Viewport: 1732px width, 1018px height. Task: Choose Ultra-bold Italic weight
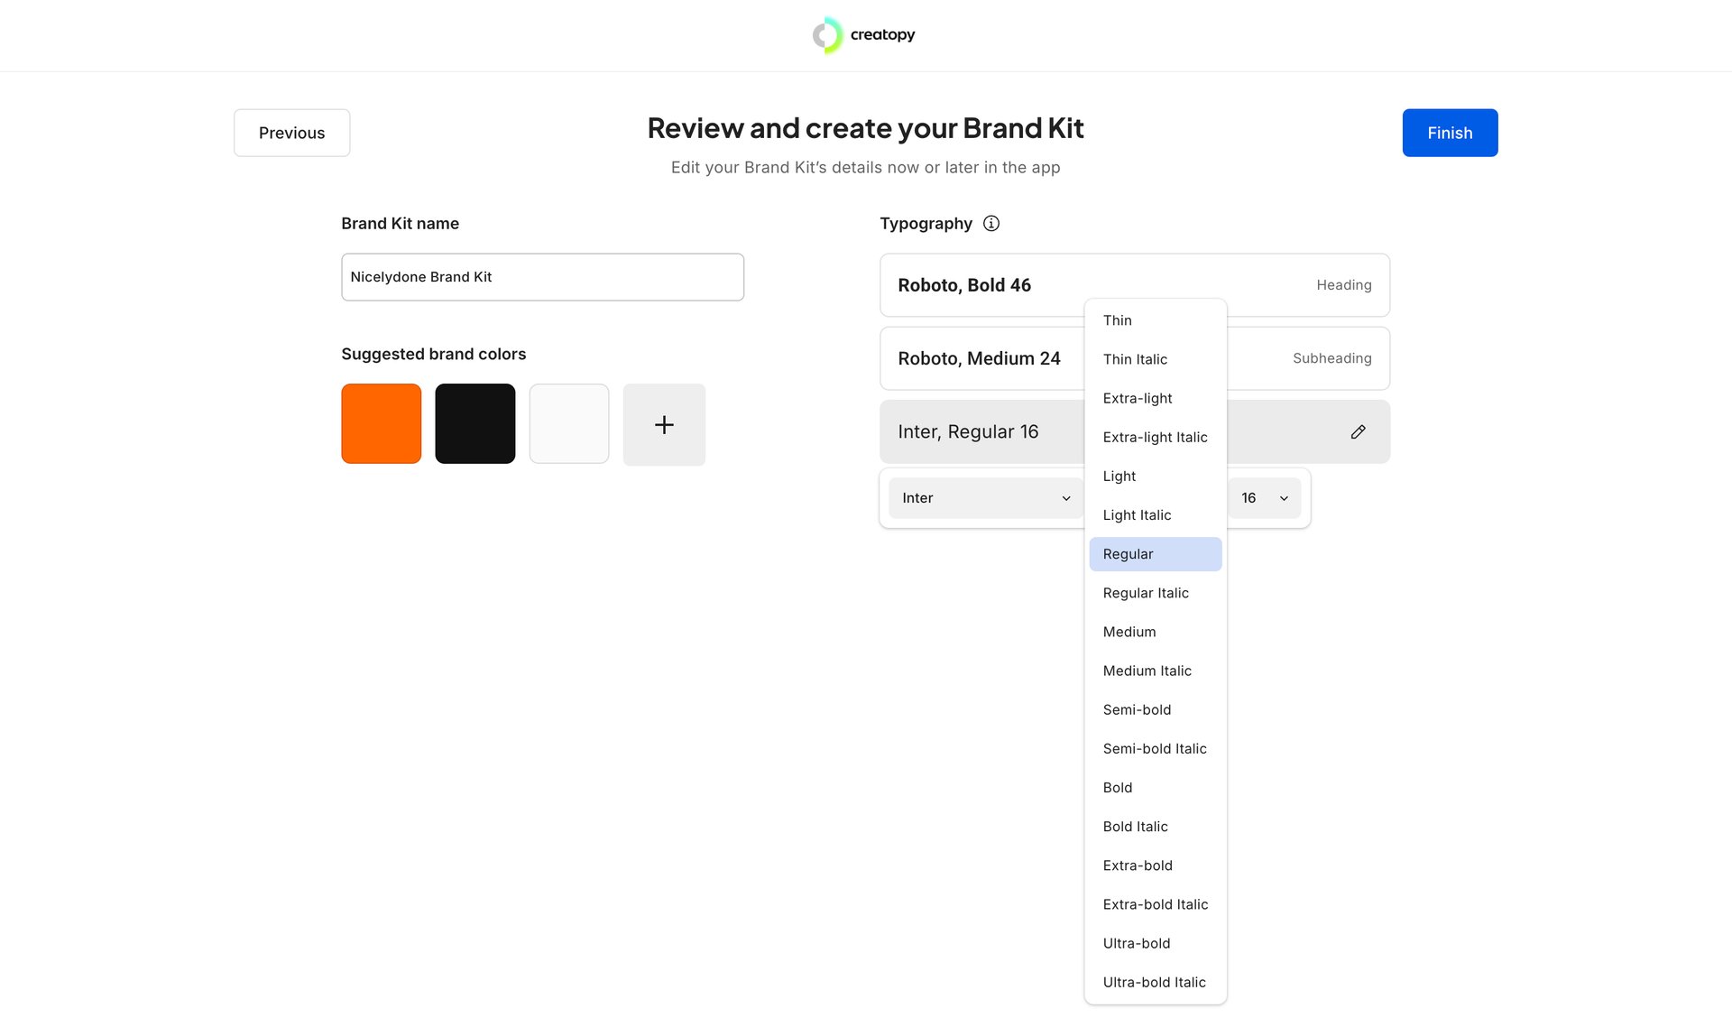coord(1155,982)
